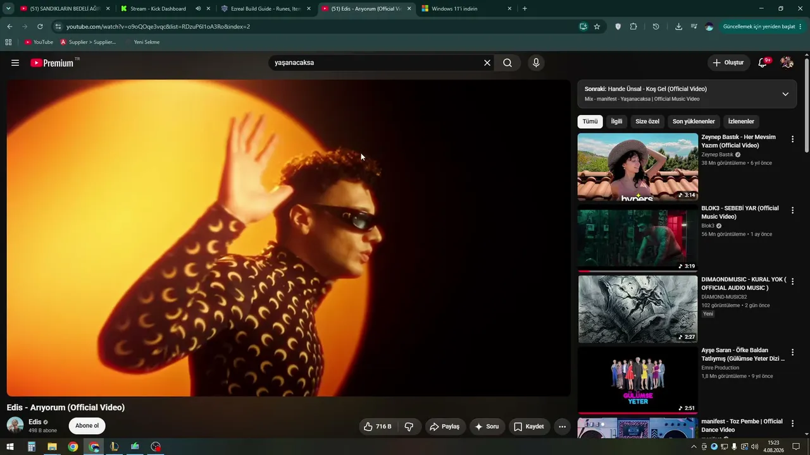Open the Supplier bookmark
The image size is (810, 455).
88,42
